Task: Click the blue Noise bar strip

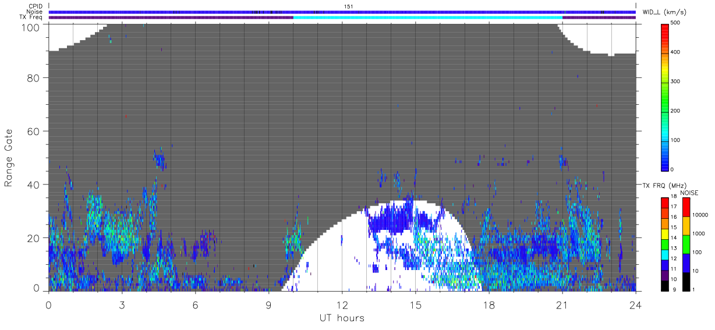Action: click(342, 12)
